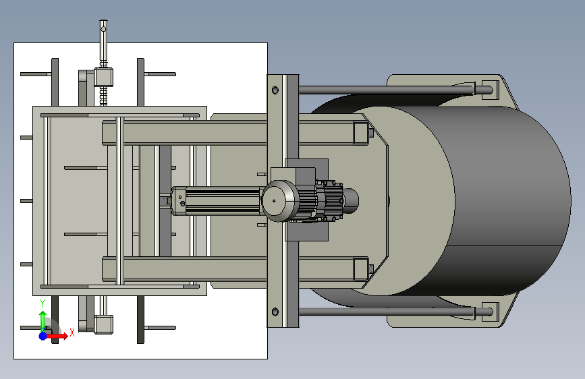Select the lower square tube beam
Viewport: 585px width, 379px height.
pos(235,269)
